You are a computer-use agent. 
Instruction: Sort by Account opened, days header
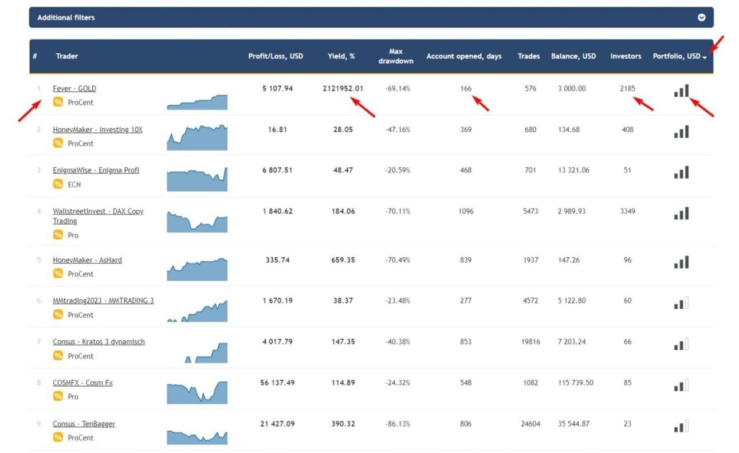point(464,56)
